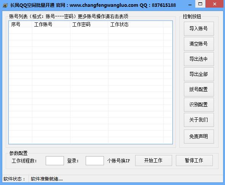Click the 控制按钮 group label
Viewport: 225px width, 185px height.
[192, 16]
